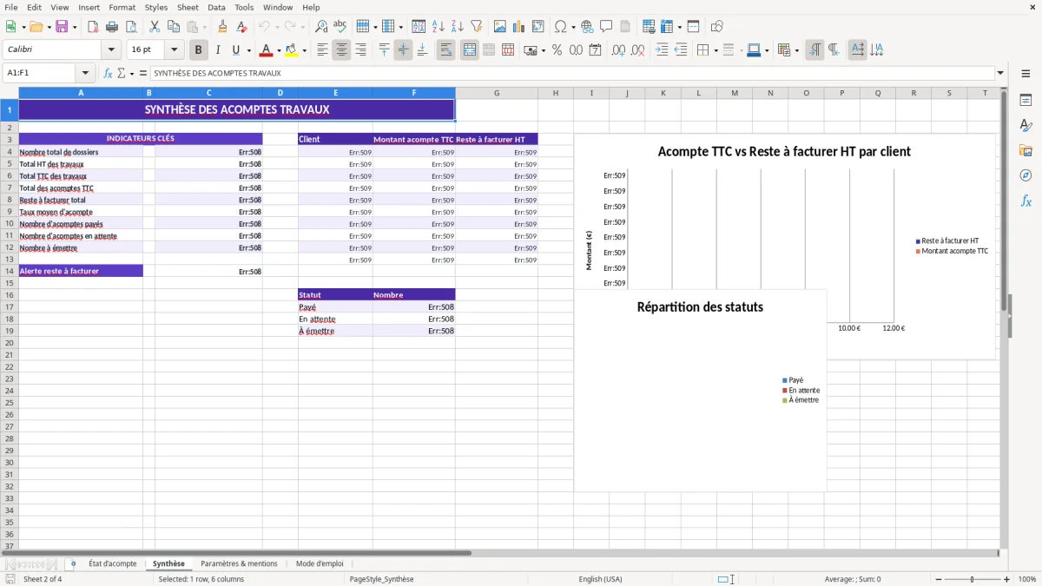The width and height of the screenshot is (1042, 586).
Task: Open the currency format dropdown arrow
Action: pyautogui.click(x=543, y=50)
